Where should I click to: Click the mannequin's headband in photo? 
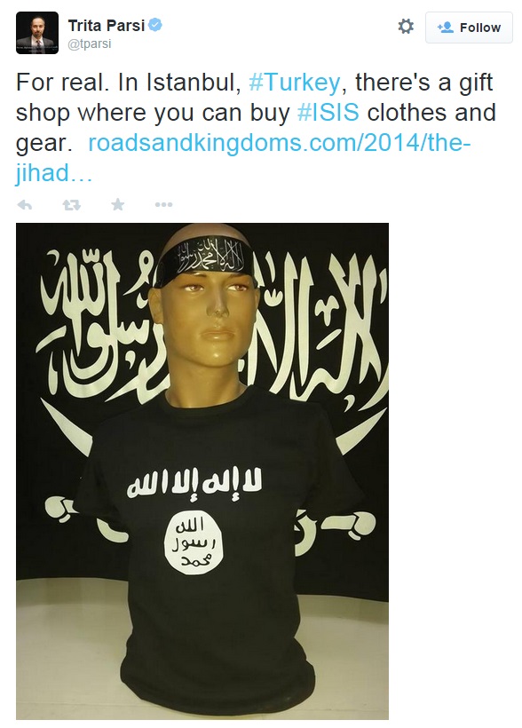pos(204,259)
